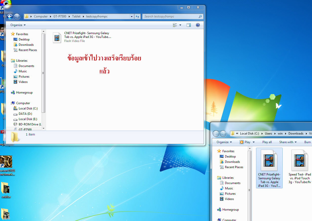
Task: Open the Help question mark icon
Action: click(198, 25)
